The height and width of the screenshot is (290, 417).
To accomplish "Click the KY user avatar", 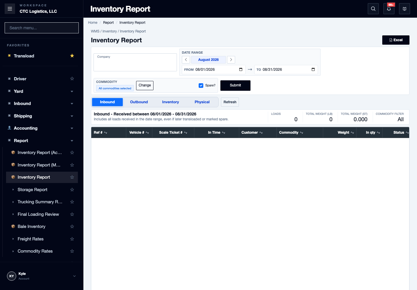I will (x=12, y=276).
